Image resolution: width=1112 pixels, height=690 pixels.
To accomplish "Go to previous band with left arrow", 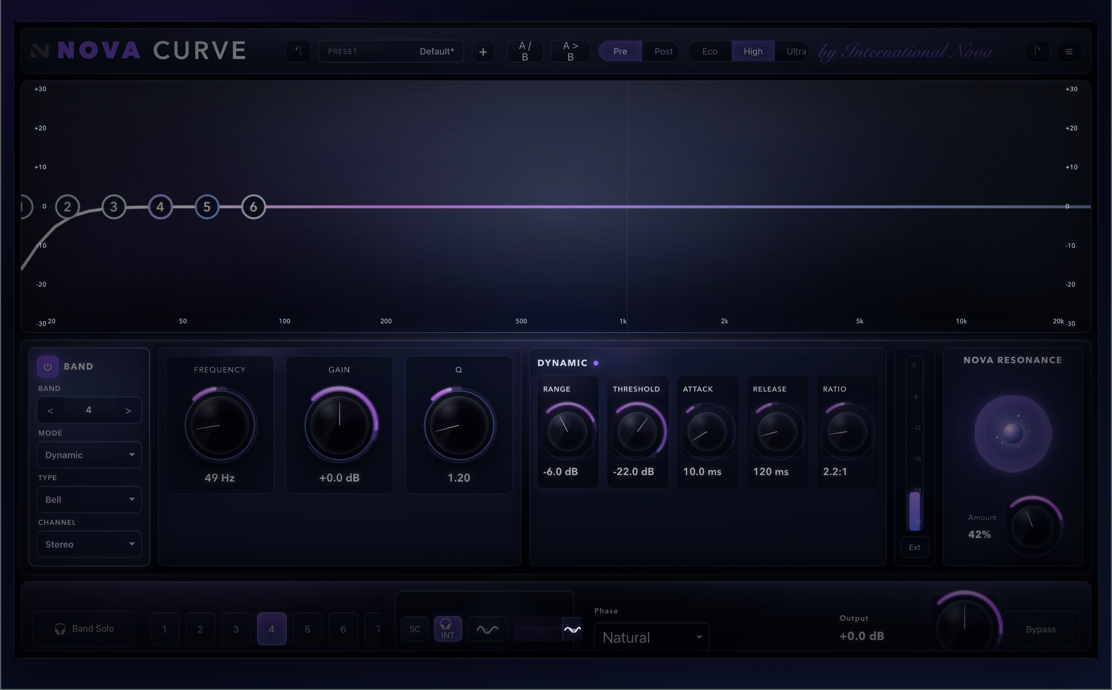I will click(x=50, y=410).
